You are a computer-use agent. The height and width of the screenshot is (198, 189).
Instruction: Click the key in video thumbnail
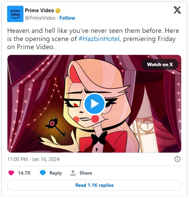tap(56, 127)
